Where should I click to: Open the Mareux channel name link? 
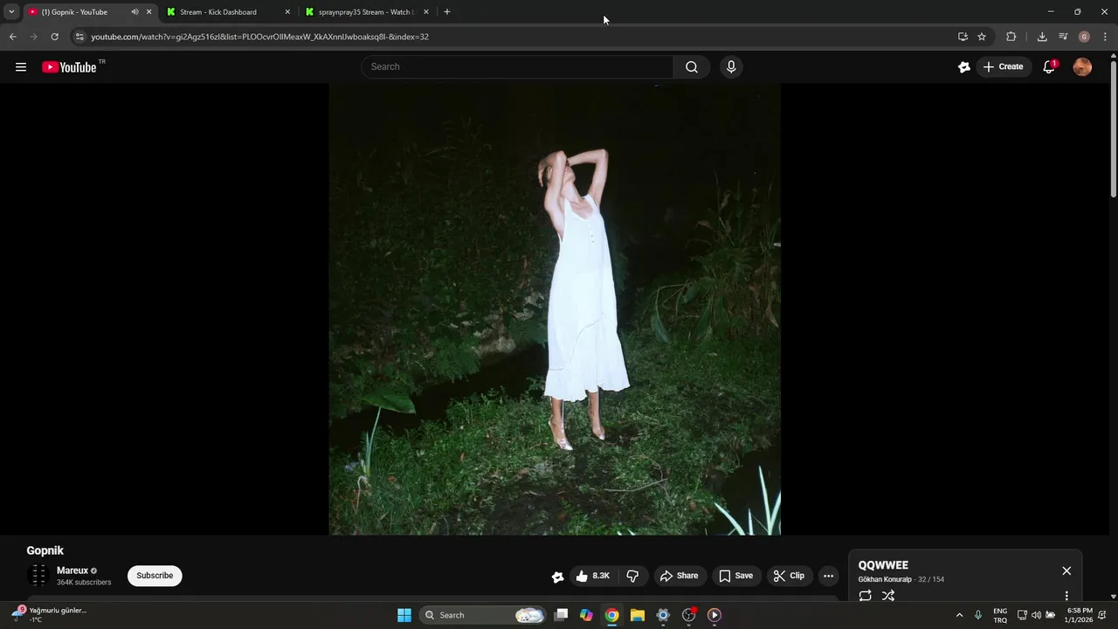[x=72, y=570]
